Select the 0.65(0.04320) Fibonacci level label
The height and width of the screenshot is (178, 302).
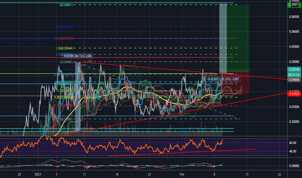tap(64, 82)
